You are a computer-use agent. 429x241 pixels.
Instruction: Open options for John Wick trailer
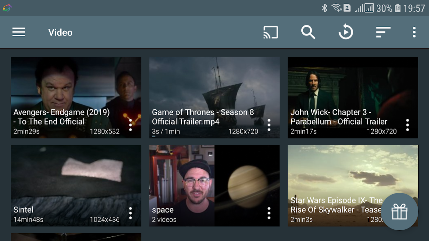[x=407, y=125]
